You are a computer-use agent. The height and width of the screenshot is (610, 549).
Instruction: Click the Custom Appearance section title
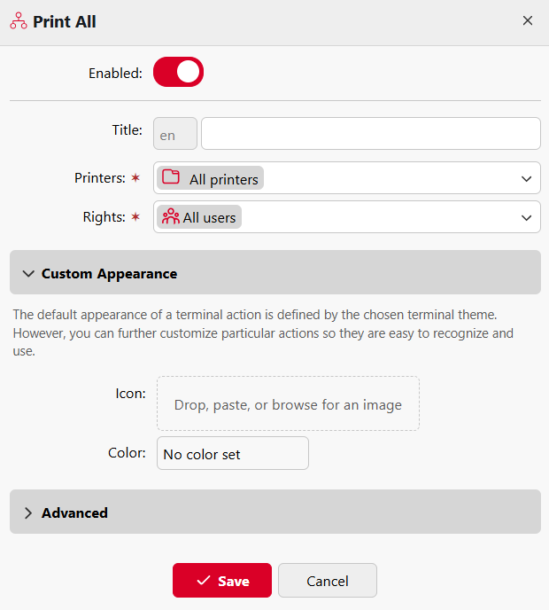(109, 274)
